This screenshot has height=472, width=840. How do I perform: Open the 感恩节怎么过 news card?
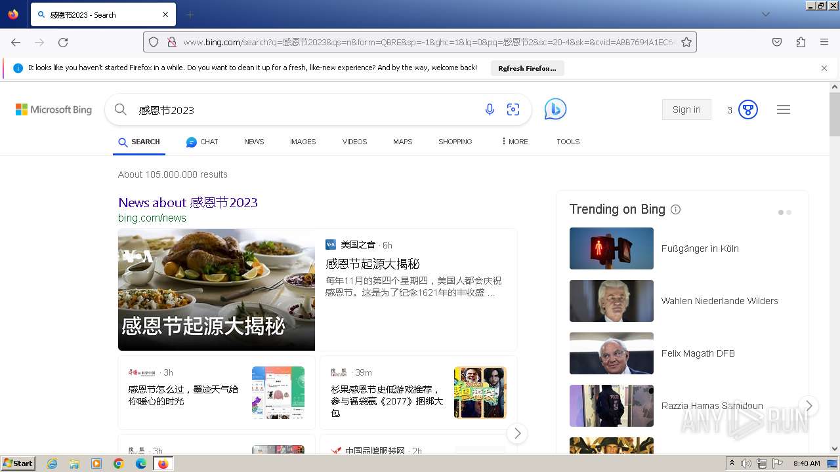tap(217, 393)
